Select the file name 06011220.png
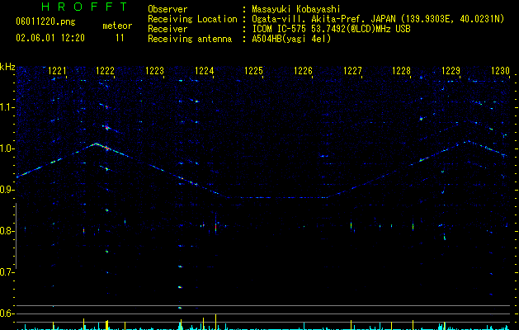Screen dimensions: 519x330 pyautogui.click(x=45, y=21)
